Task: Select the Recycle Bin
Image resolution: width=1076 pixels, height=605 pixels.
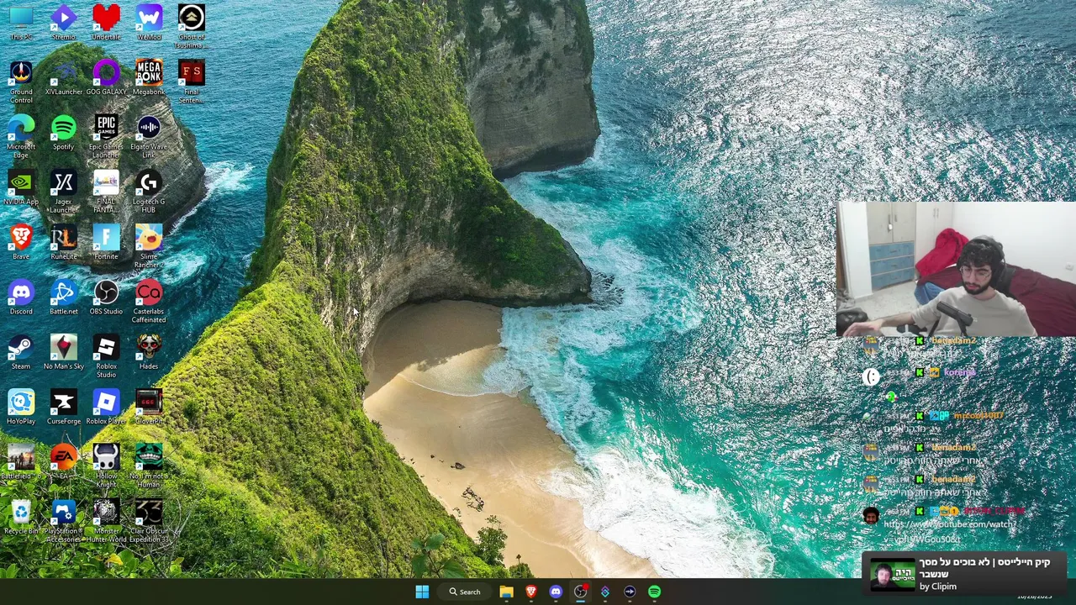Action: click(21, 516)
